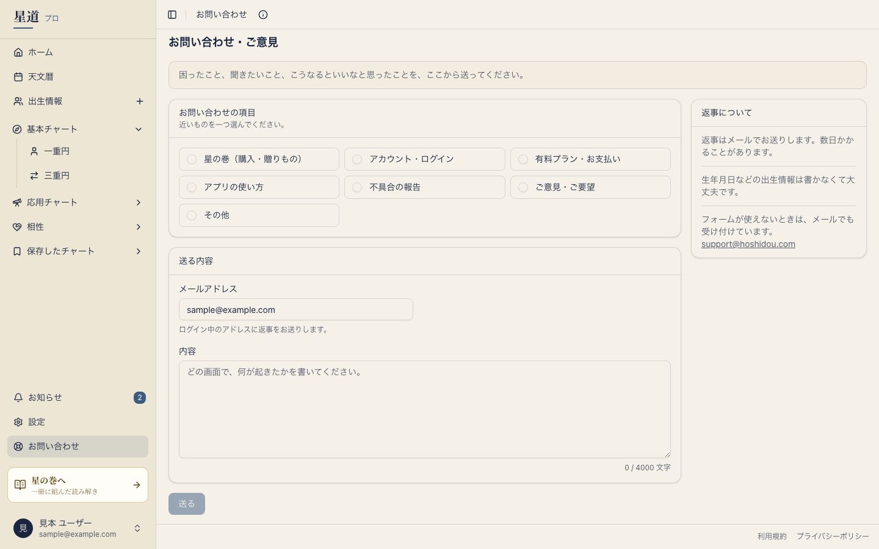Image resolution: width=879 pixels, height=549 pixels.
Task: Click the 送る submit button
Action: [x=187, y=504]
